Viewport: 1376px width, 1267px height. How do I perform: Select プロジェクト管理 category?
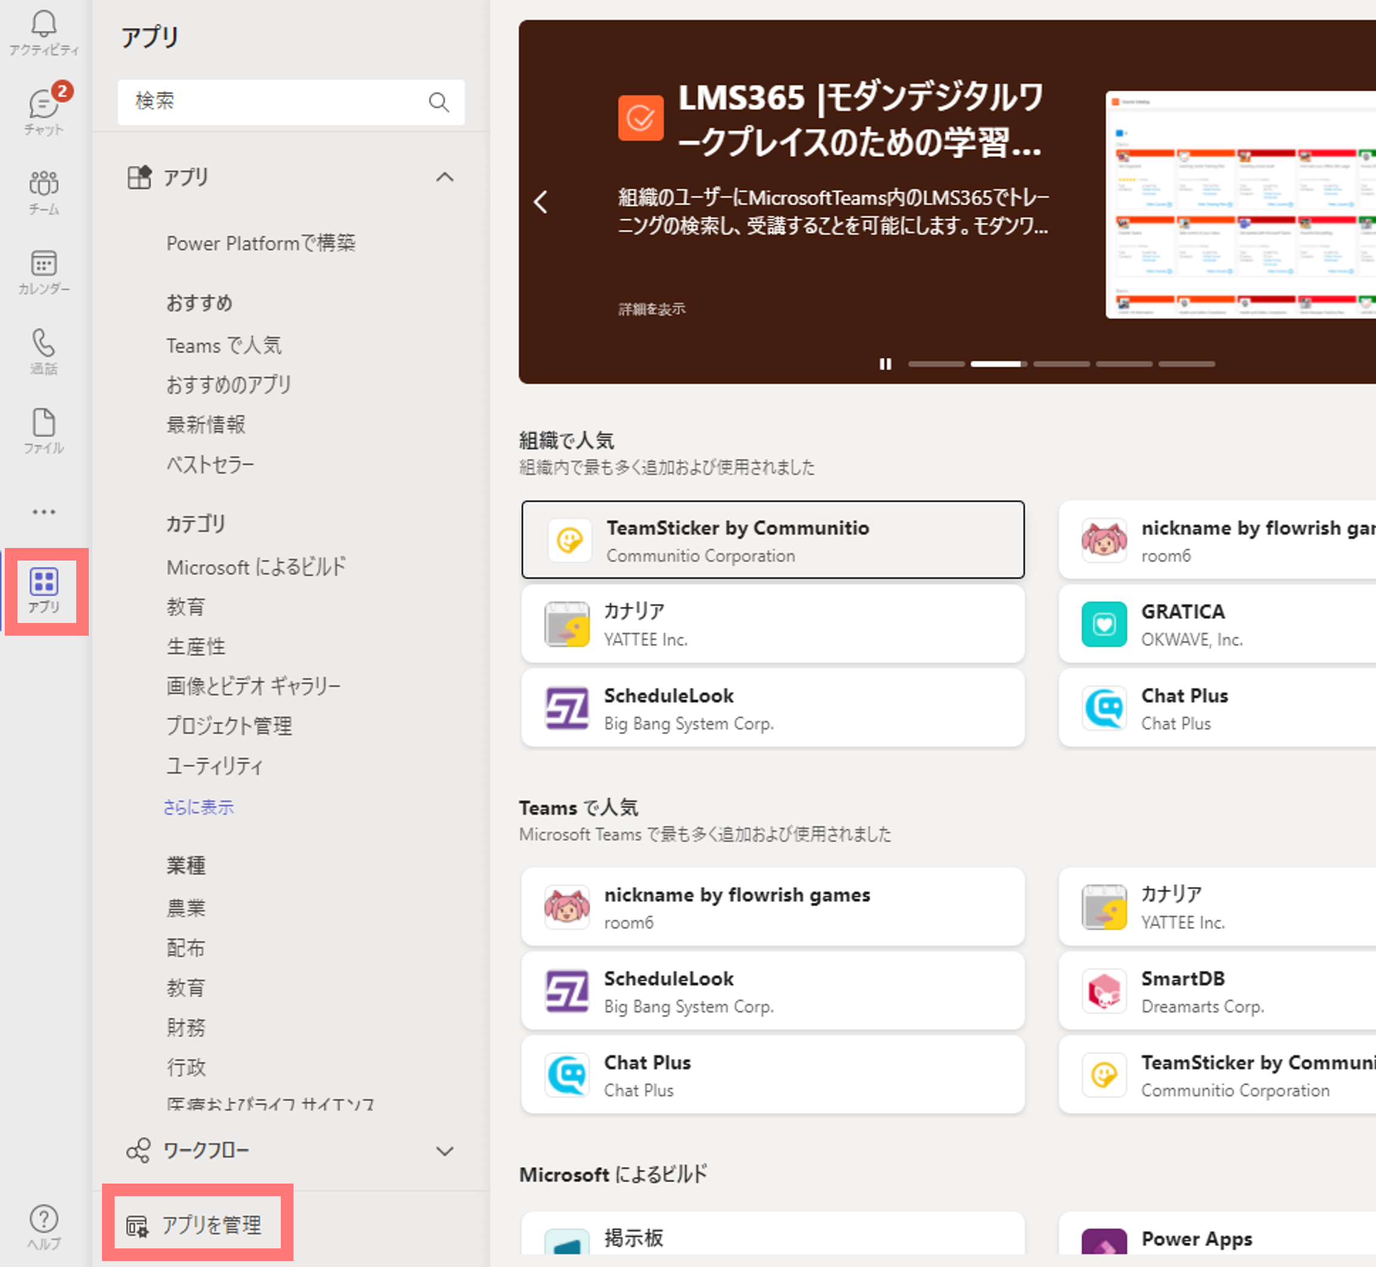click(229, 726)
